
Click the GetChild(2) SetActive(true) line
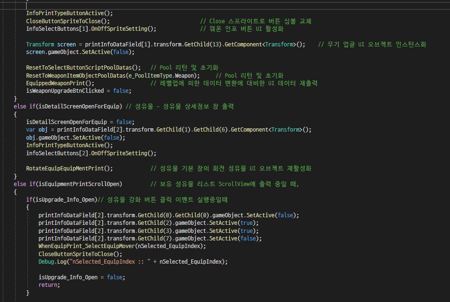coord(149,223)
